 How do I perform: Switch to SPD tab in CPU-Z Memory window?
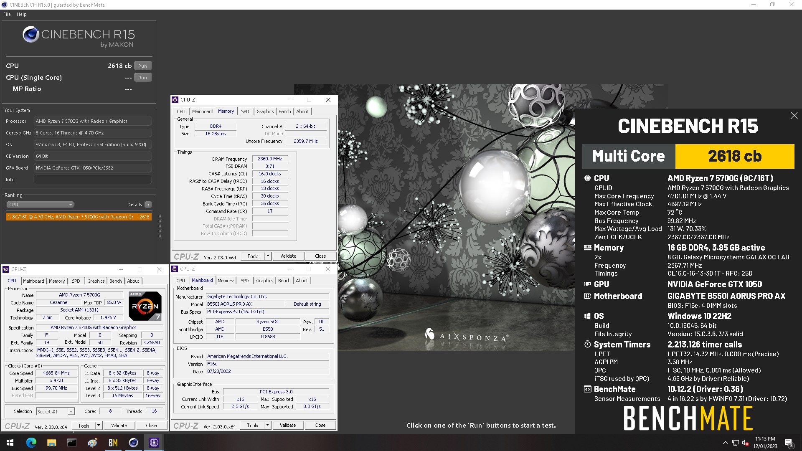pos(245,111)
